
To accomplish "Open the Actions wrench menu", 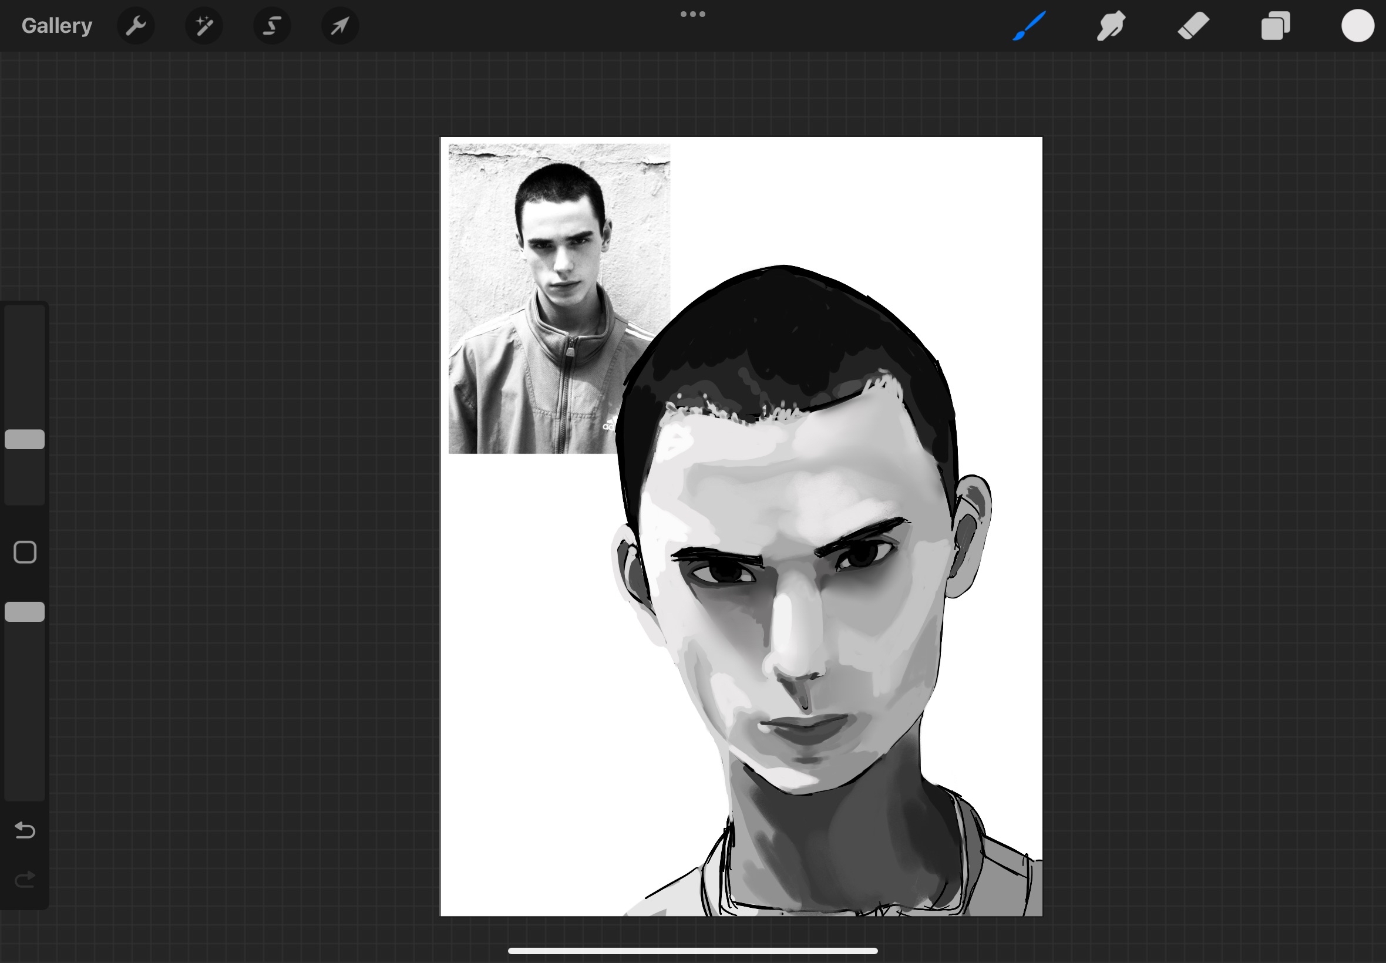I will [136, 26].
